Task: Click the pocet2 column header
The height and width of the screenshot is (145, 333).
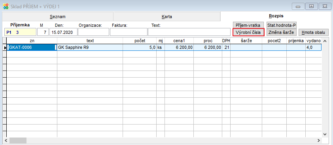Action: [274, 41]
